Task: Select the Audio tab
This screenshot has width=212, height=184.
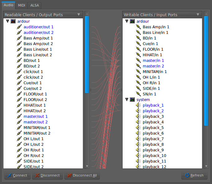Action: point(8,5)
